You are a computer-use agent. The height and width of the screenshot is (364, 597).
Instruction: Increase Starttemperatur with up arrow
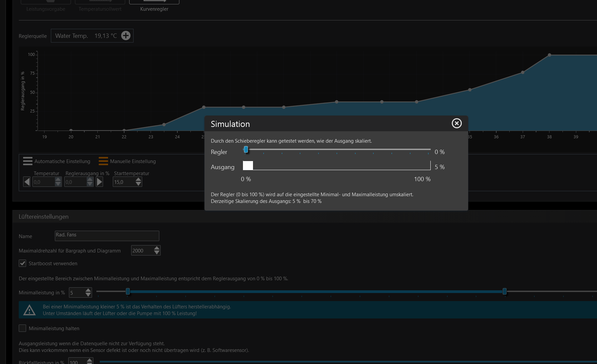point(139,179)
